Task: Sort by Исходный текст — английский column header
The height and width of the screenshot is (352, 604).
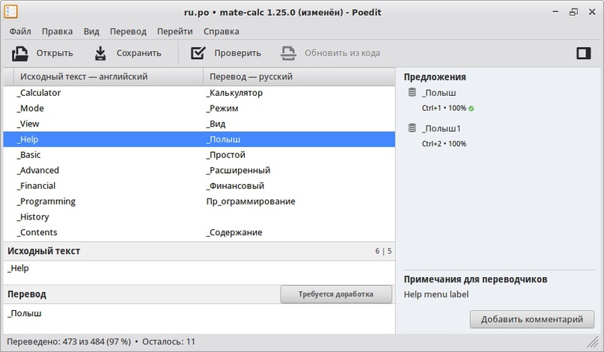Action: tap(109, 76)
